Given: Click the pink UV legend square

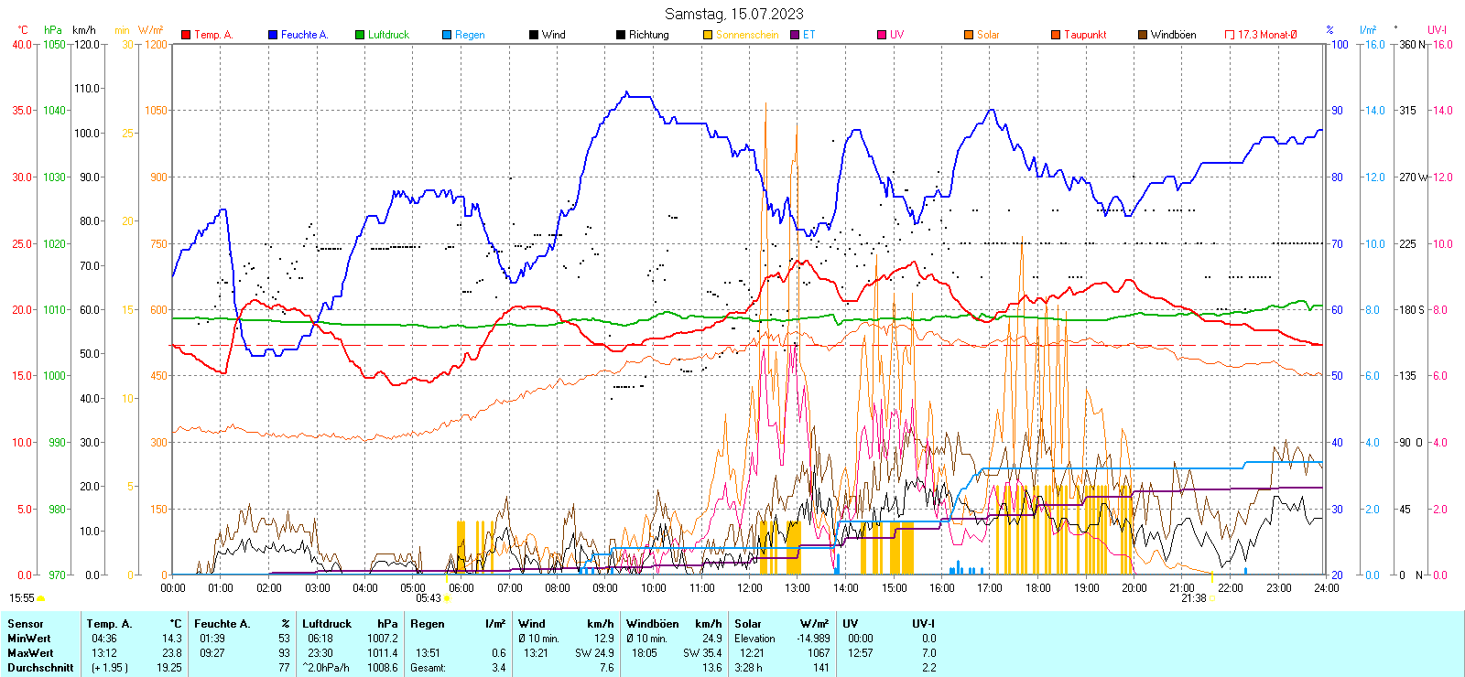Looking at the screenshot, I should [x=882, y=35].
